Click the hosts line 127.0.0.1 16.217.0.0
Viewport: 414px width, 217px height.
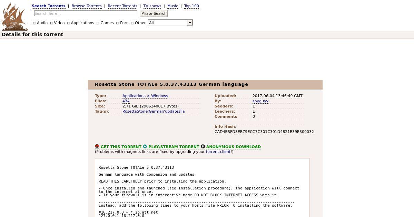pyautogui.click(x=121, y=216)
